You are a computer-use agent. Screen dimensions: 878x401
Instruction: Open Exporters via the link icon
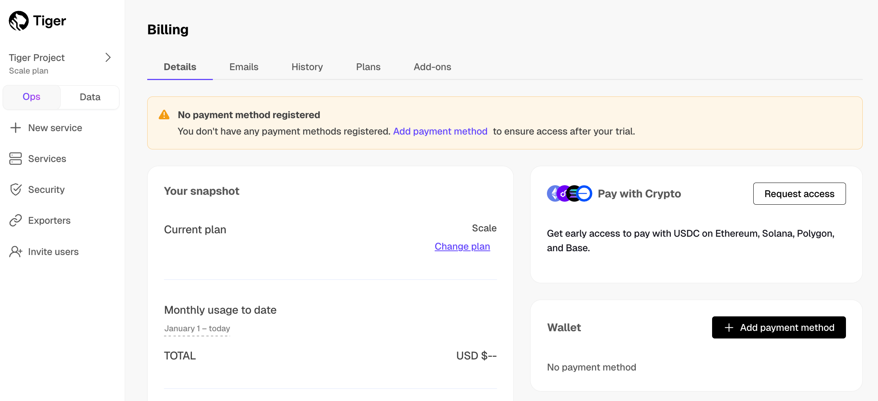tap(15, 220)
